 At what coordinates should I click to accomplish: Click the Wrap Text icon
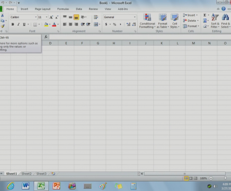pos(96,17)
